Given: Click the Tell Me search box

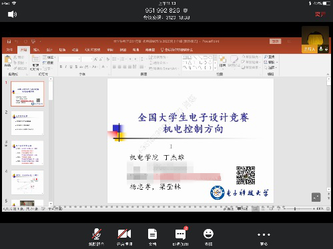Looking at the screenshot, I should click(177, 50).
